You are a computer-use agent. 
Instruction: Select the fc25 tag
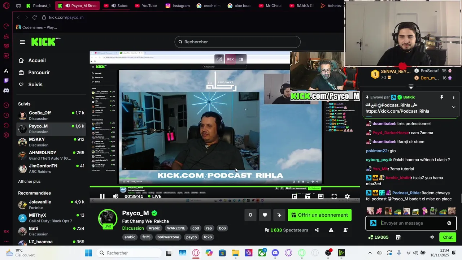[146, 237]
